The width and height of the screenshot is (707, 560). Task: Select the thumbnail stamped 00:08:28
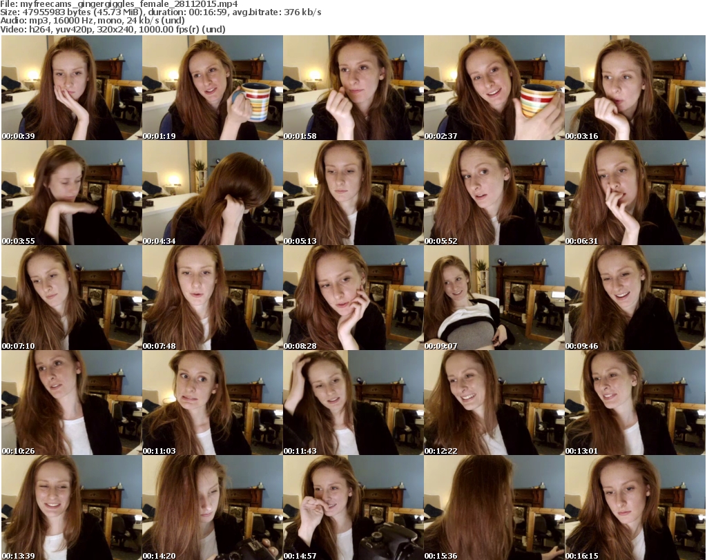[x=353, y=298]
